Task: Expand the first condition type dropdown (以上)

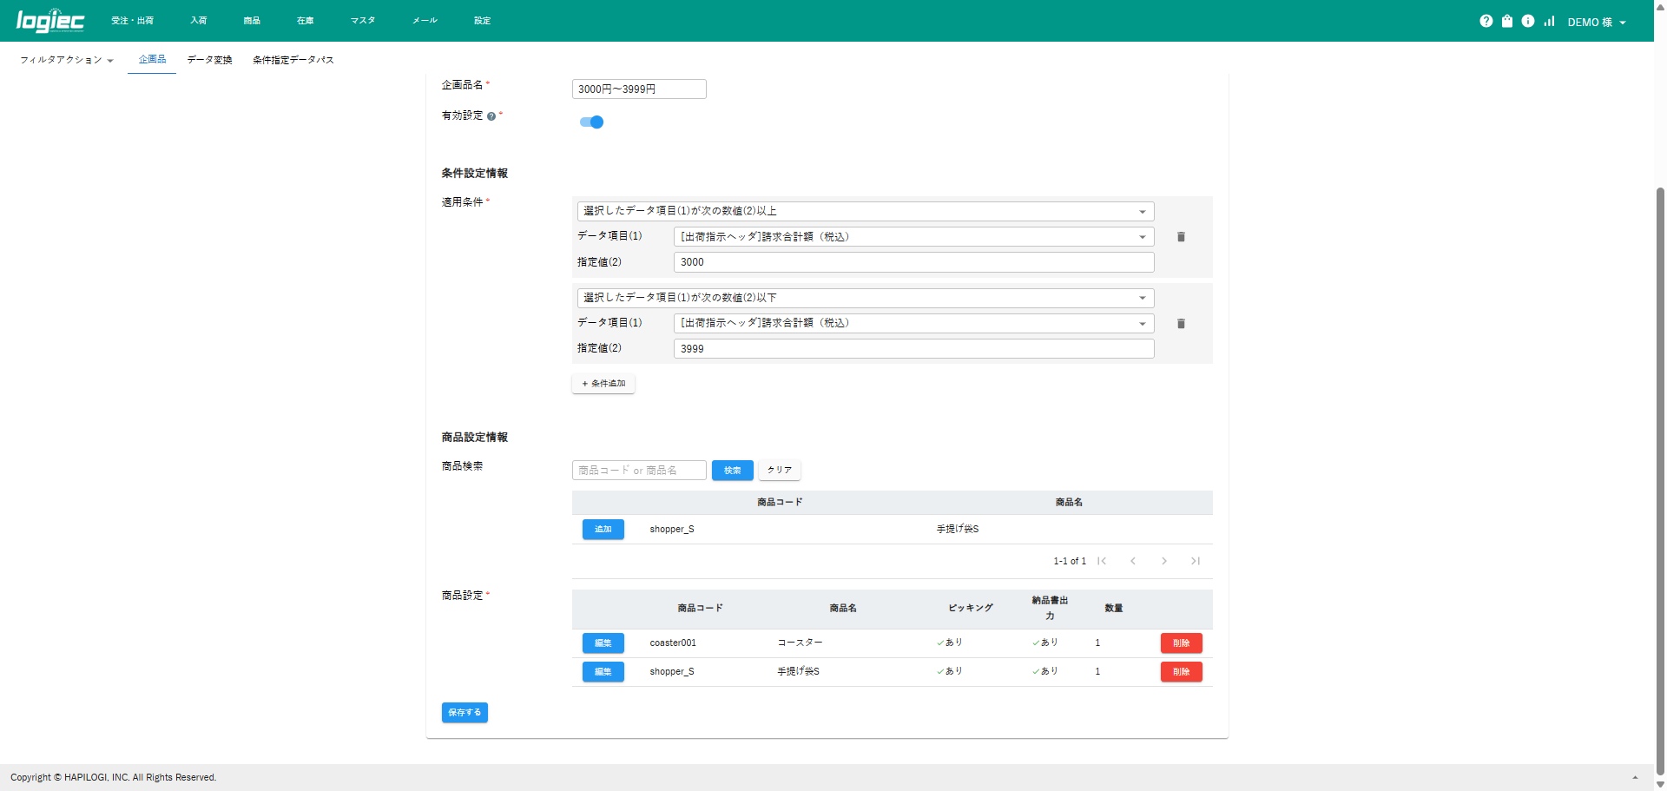Action: coord(865,212)
